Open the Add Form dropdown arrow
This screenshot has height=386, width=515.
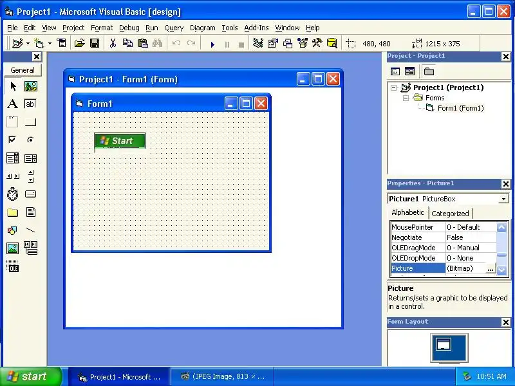[50, 43]
